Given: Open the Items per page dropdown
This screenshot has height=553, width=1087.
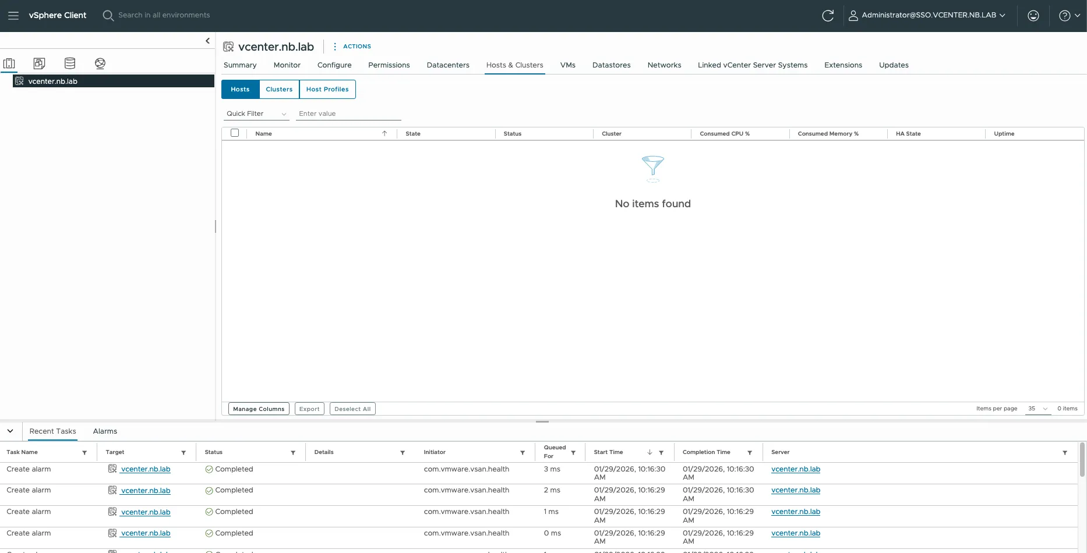Looking at the screenshot, I should (x=1038, y=409).
